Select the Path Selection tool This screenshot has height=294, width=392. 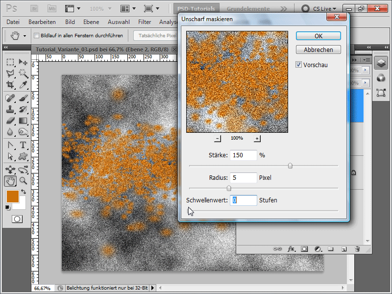pyautogui.click(x=10, y=156)
